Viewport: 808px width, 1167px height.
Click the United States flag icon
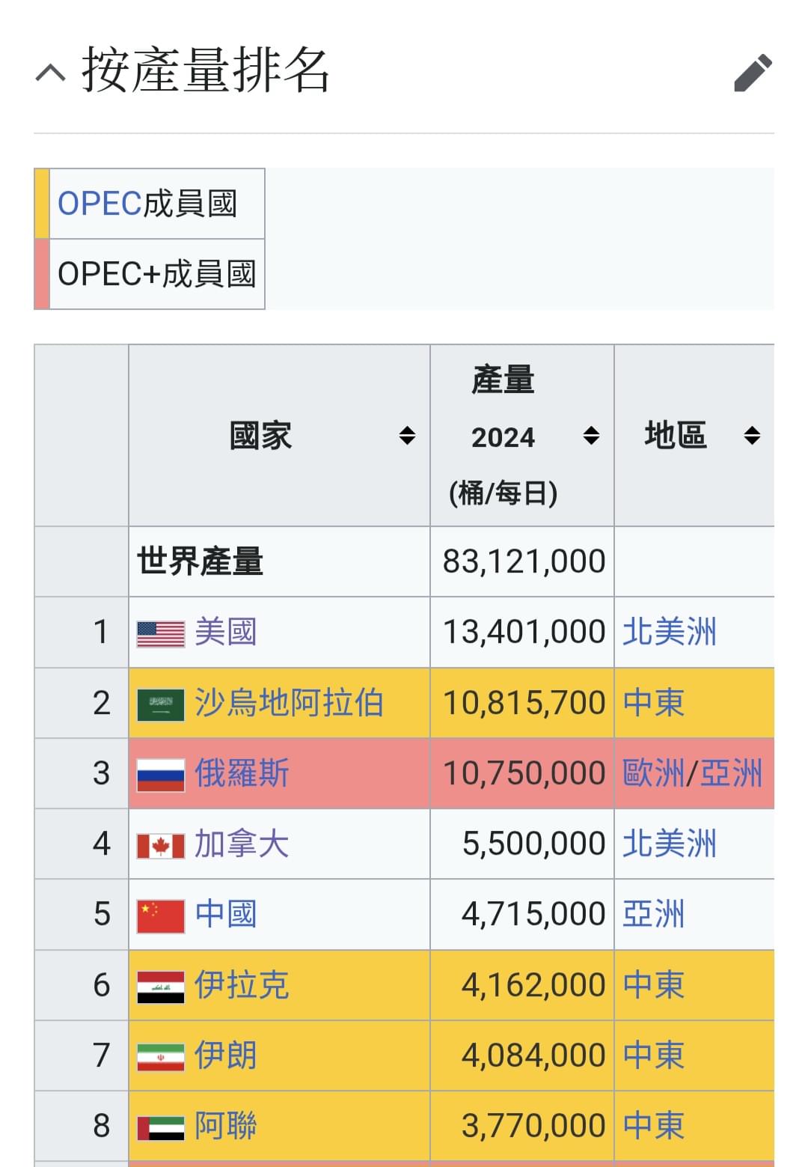161,633
